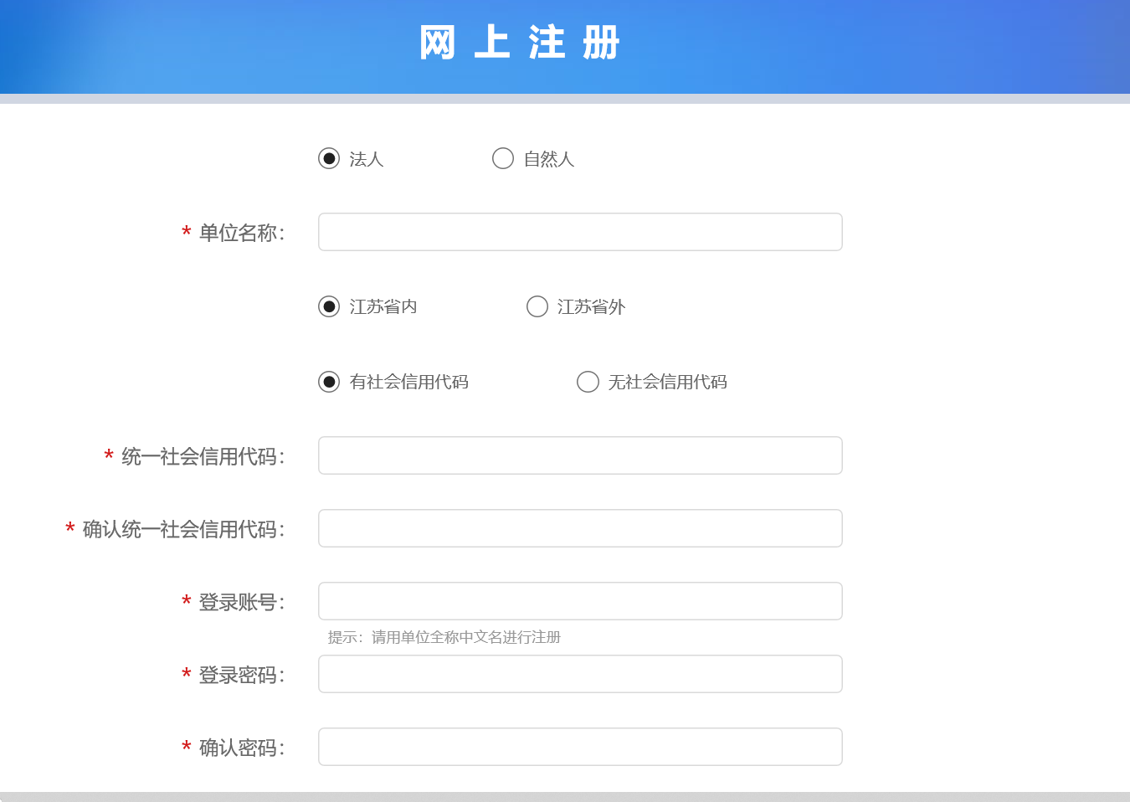The image size is (1130, 802).
Task: Focus the 确认密码 input box
Action: pyautogui.click(x=580, y=747)
